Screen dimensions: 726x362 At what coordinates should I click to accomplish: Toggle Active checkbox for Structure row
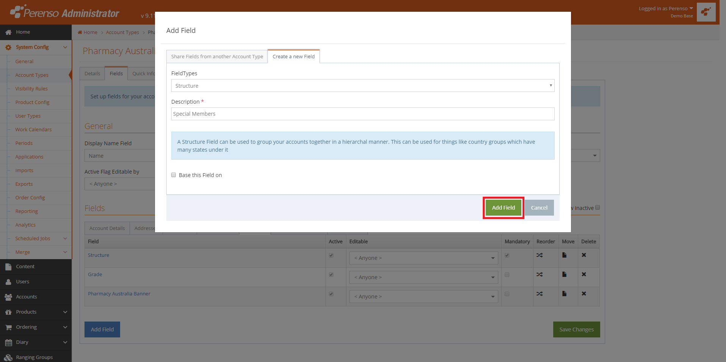point(331,256)
